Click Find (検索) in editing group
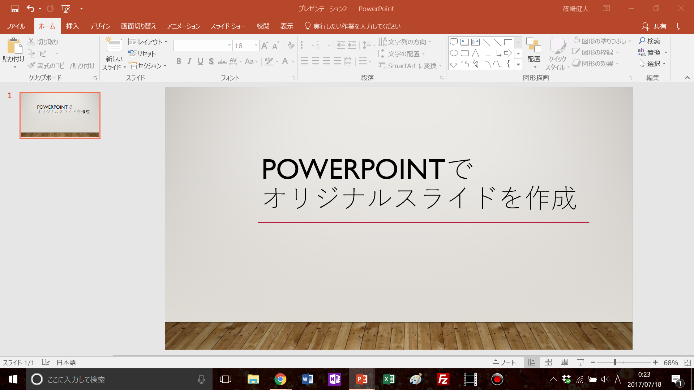 tap(650, 41)
